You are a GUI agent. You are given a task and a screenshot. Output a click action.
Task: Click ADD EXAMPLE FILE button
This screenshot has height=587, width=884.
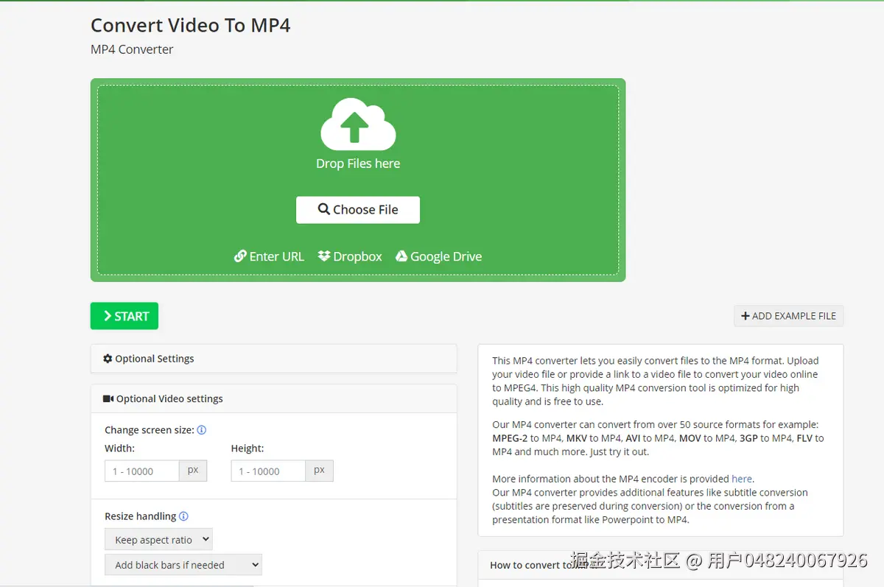coord(788,316)
